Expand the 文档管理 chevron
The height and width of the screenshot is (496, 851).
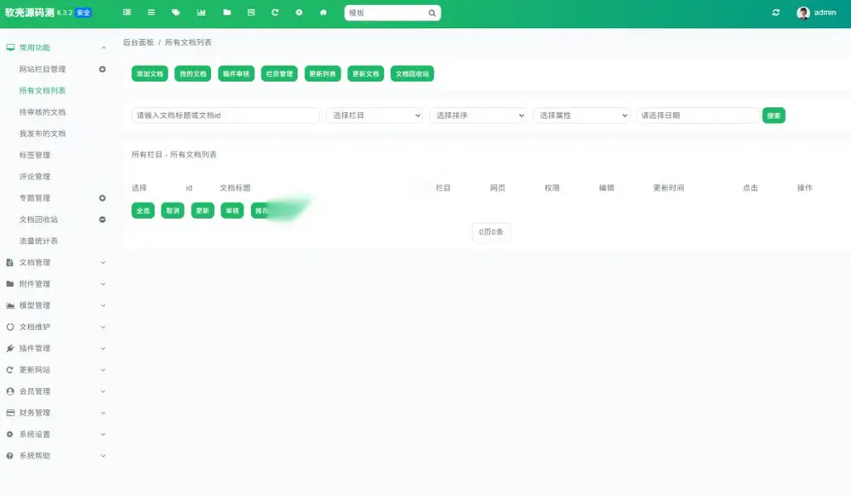(103, 263)
